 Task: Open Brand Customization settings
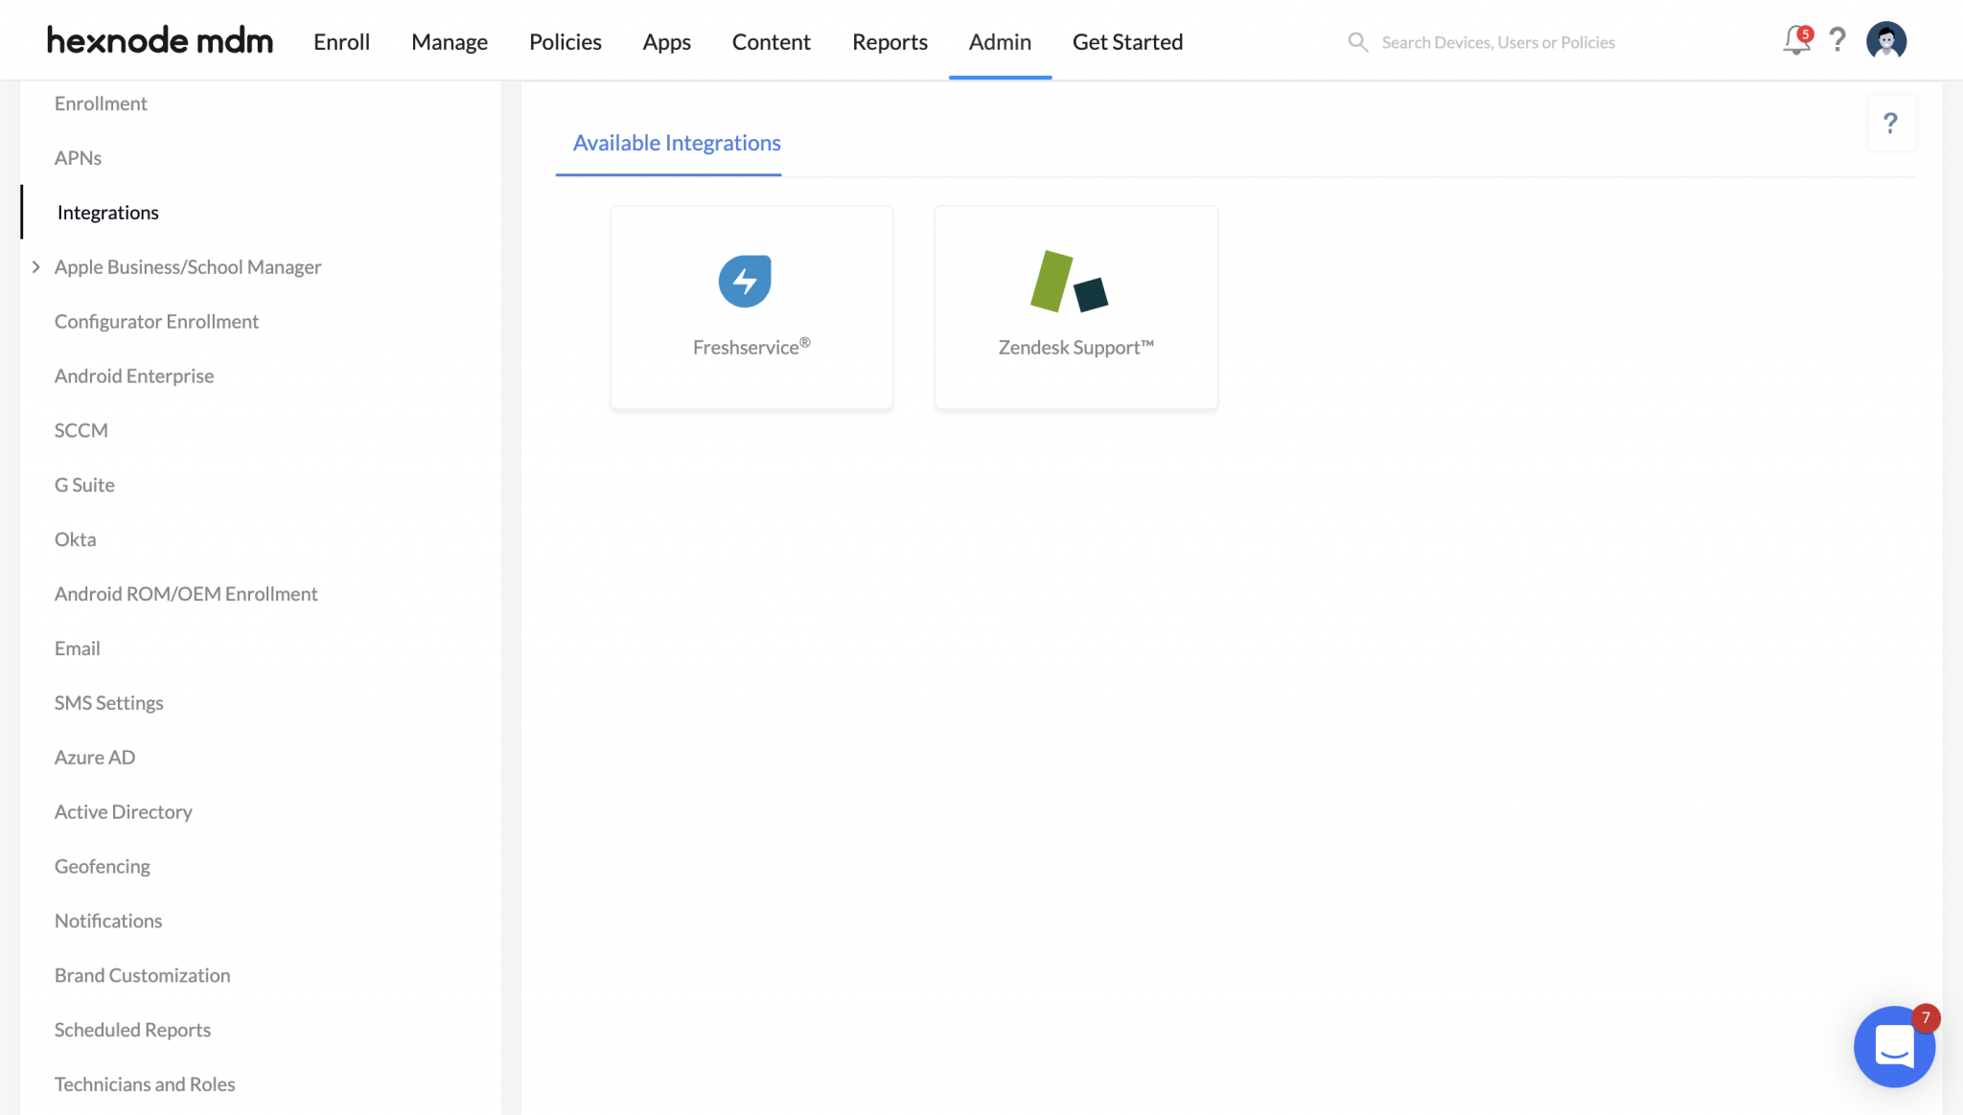[142, 975]
